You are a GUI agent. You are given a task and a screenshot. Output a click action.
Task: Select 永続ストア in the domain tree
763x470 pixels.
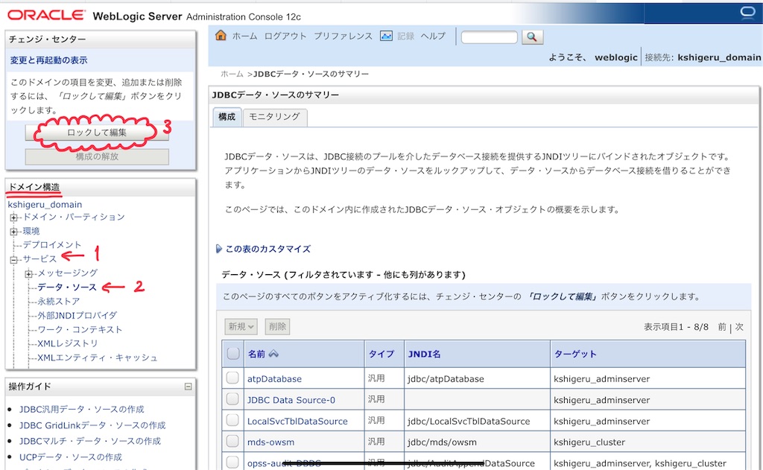(58, 301)
